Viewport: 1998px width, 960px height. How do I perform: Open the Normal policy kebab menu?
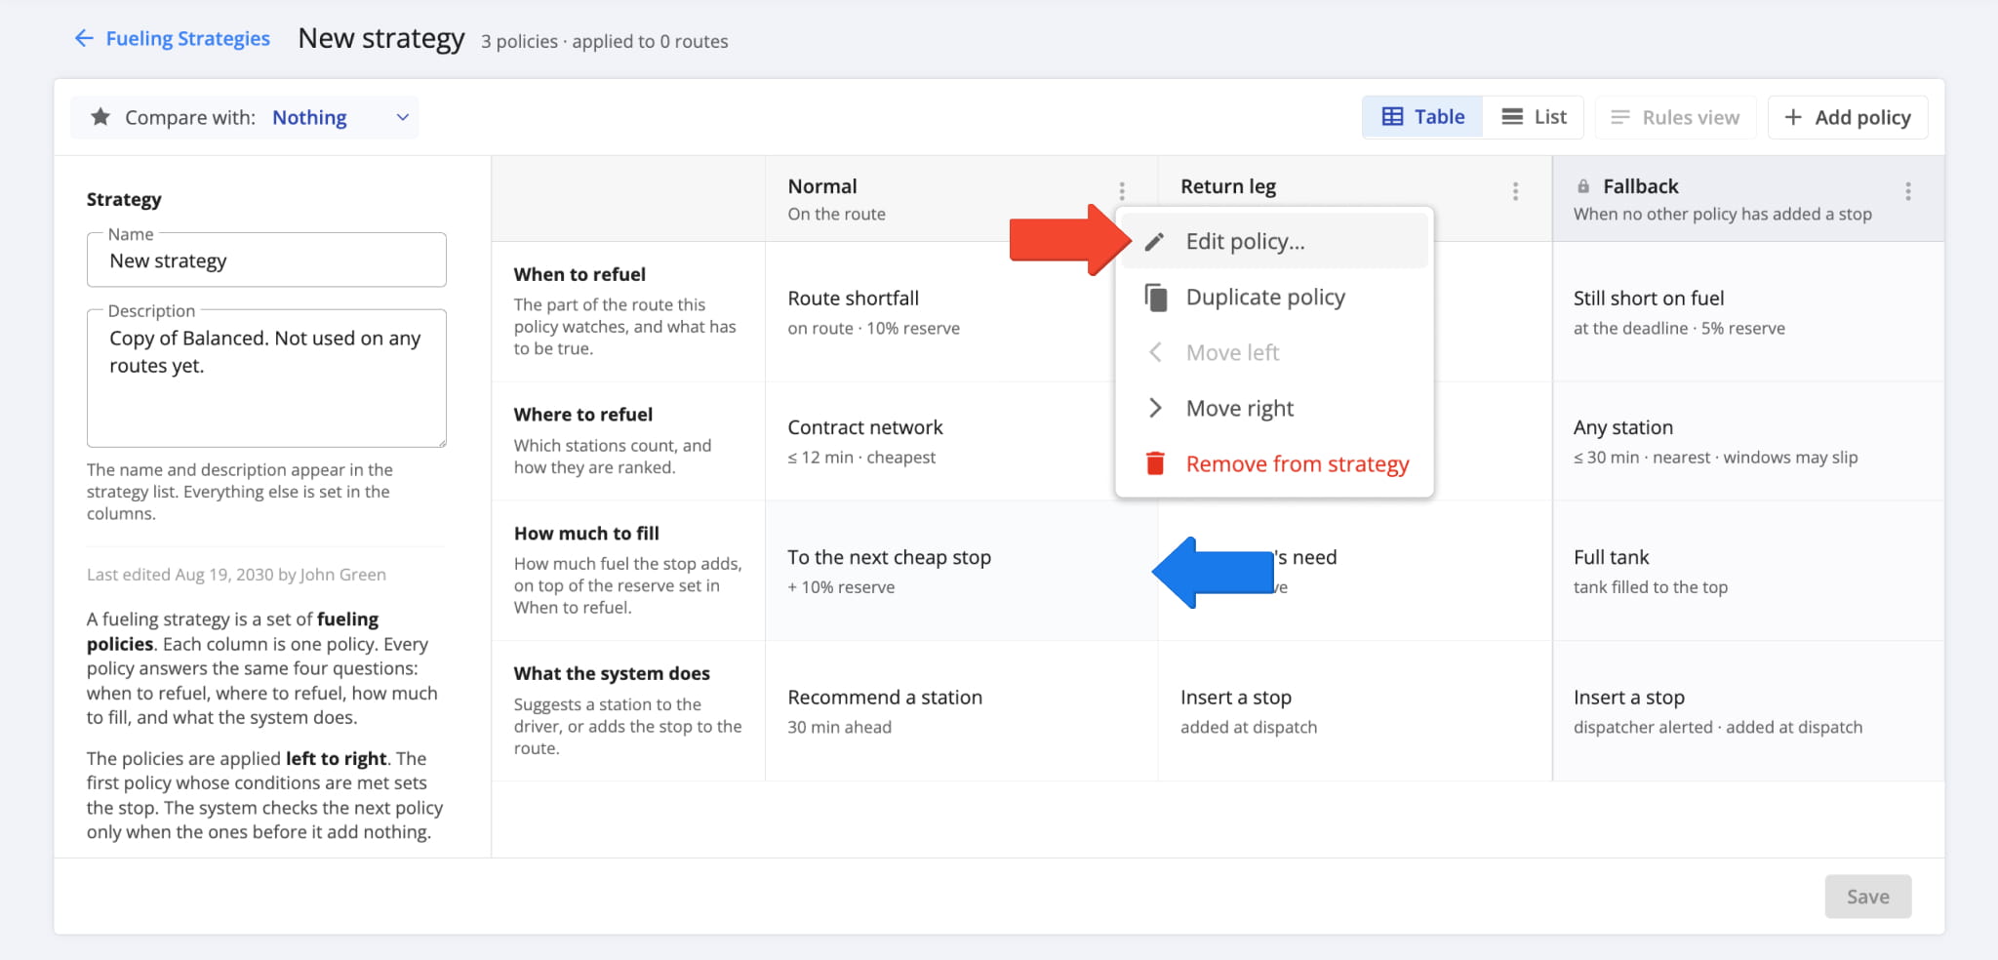click(x=1122, y=191)
